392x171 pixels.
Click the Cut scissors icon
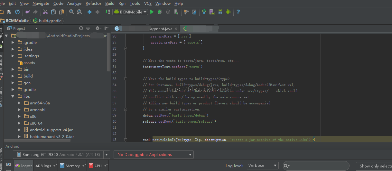(45, 12)
